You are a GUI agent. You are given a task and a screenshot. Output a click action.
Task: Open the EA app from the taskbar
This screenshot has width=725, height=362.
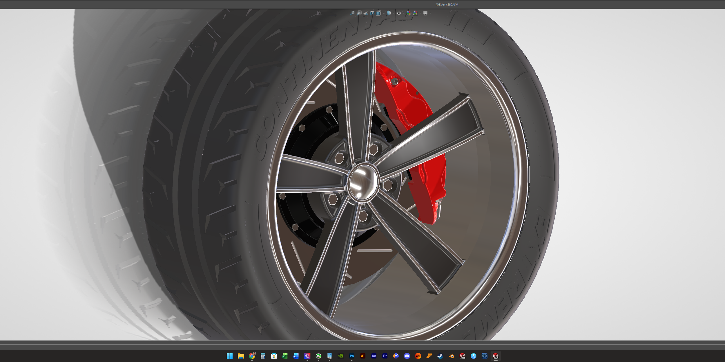point(418,356)
